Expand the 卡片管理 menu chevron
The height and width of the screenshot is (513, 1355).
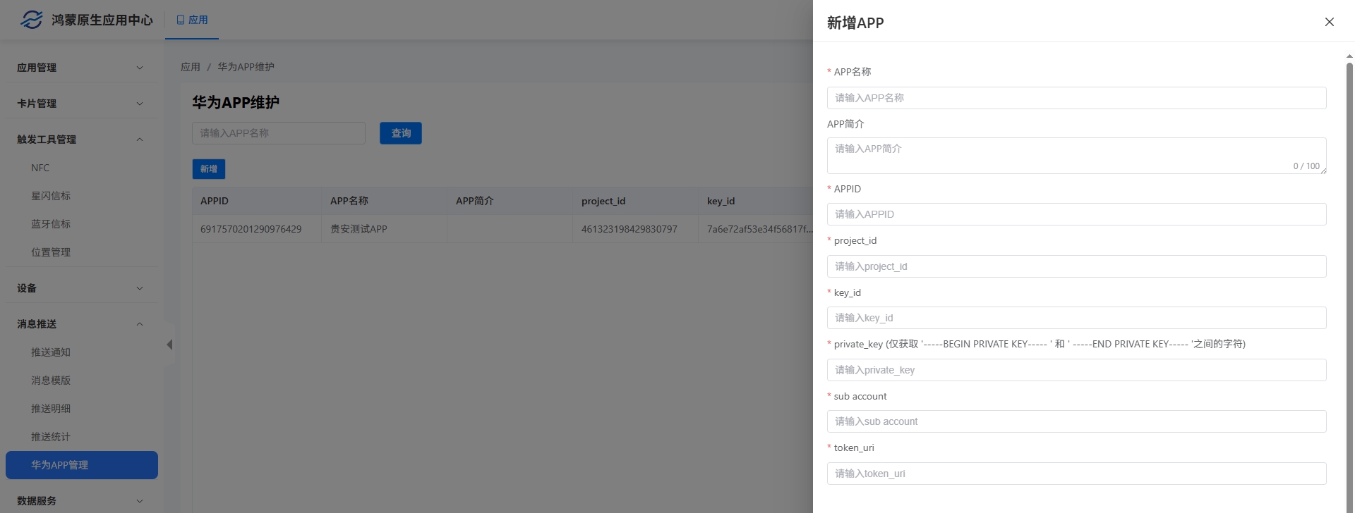tap(140, 104)
